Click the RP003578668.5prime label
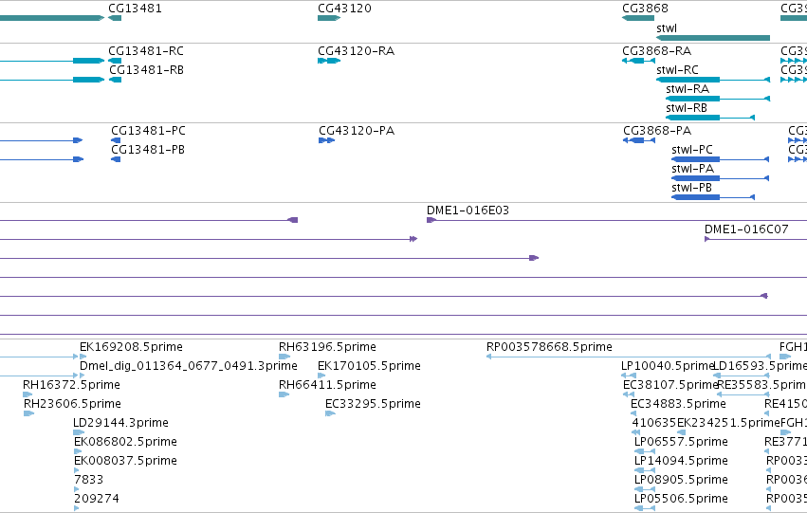The image size is (807, 513). point(549,347)
